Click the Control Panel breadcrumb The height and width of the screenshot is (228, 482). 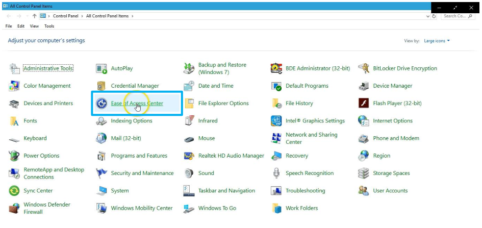65,16
